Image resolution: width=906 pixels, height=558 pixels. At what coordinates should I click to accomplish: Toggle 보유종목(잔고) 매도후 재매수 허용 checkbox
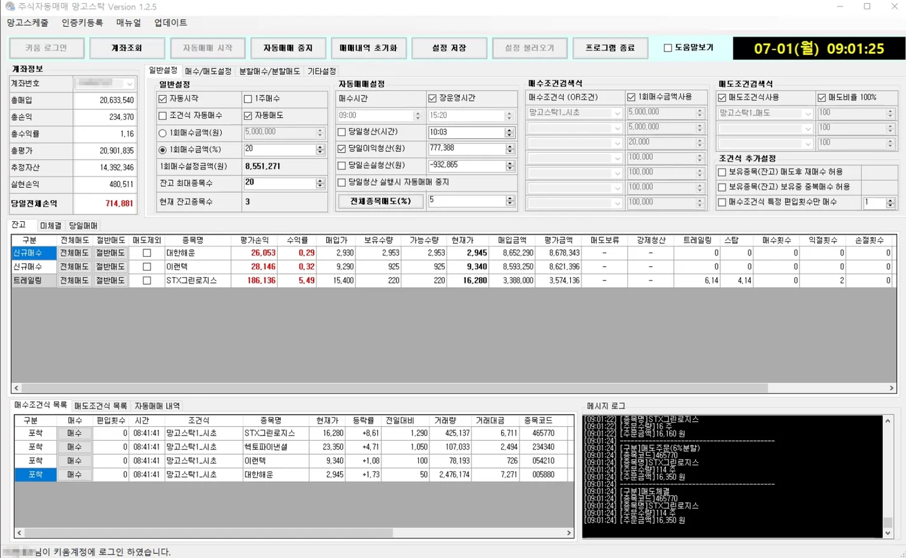(x=722, y=172)
